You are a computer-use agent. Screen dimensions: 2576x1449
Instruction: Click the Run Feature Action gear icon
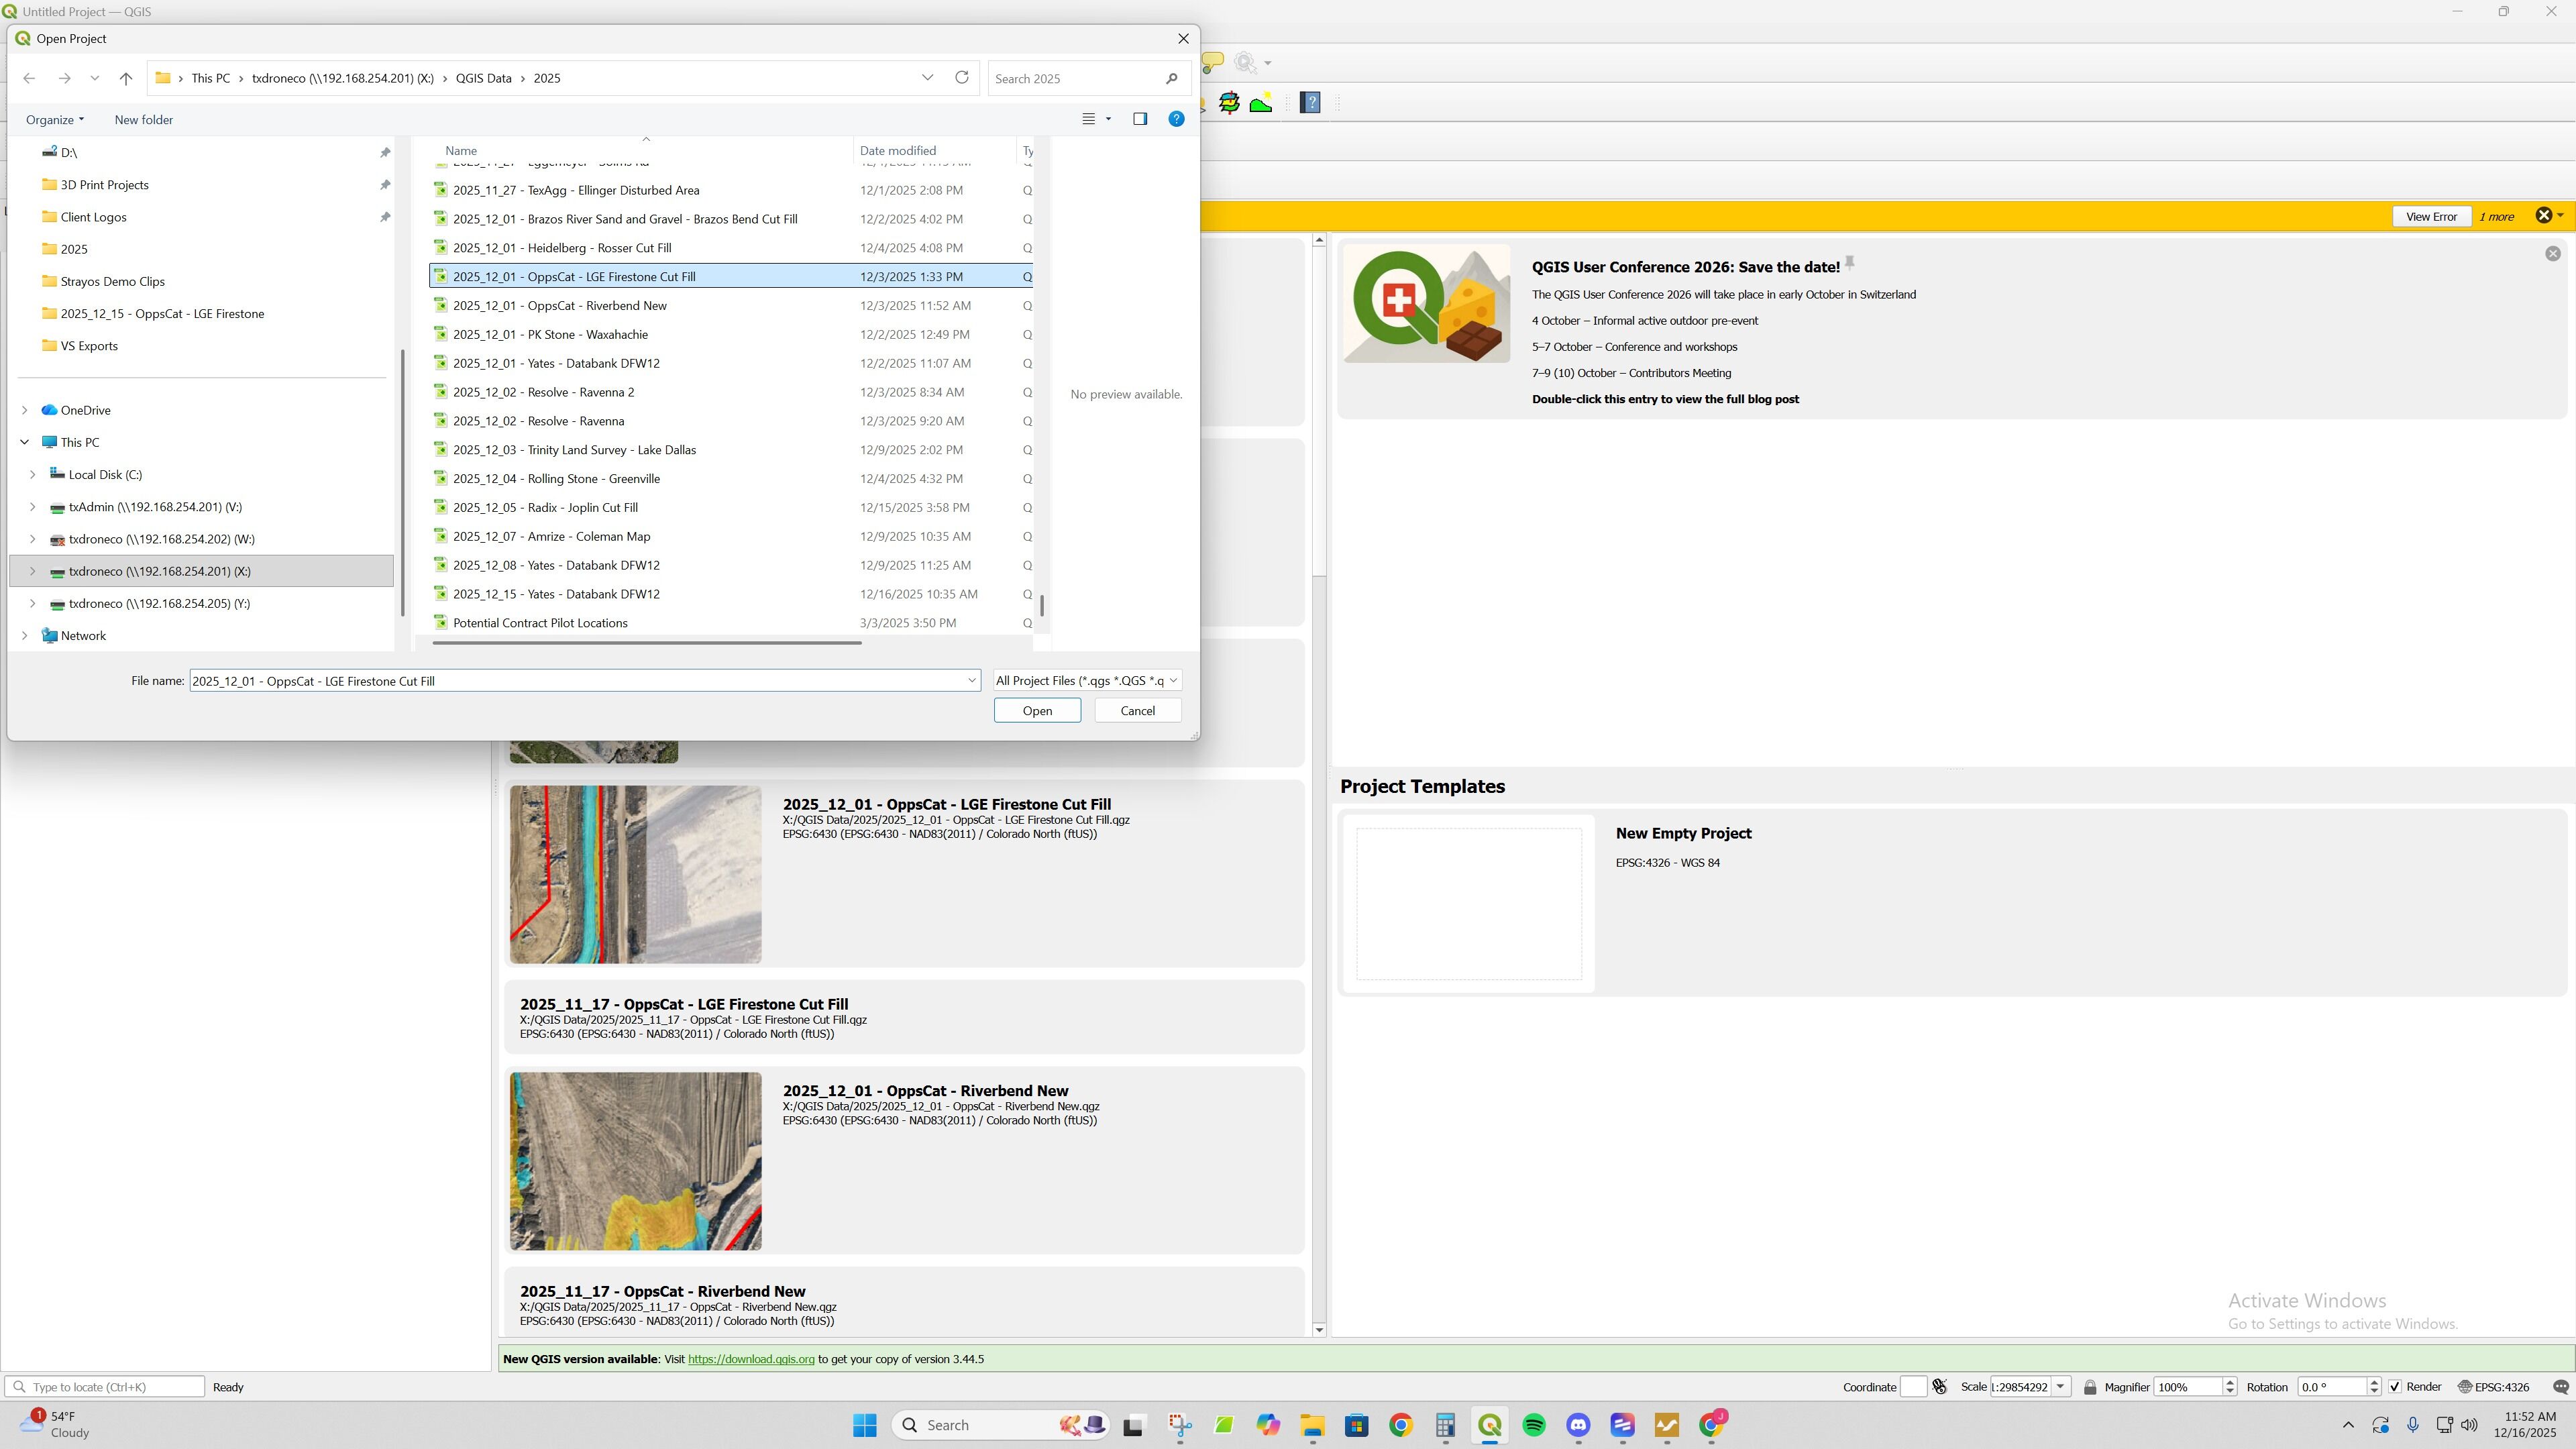(1246, 63)
